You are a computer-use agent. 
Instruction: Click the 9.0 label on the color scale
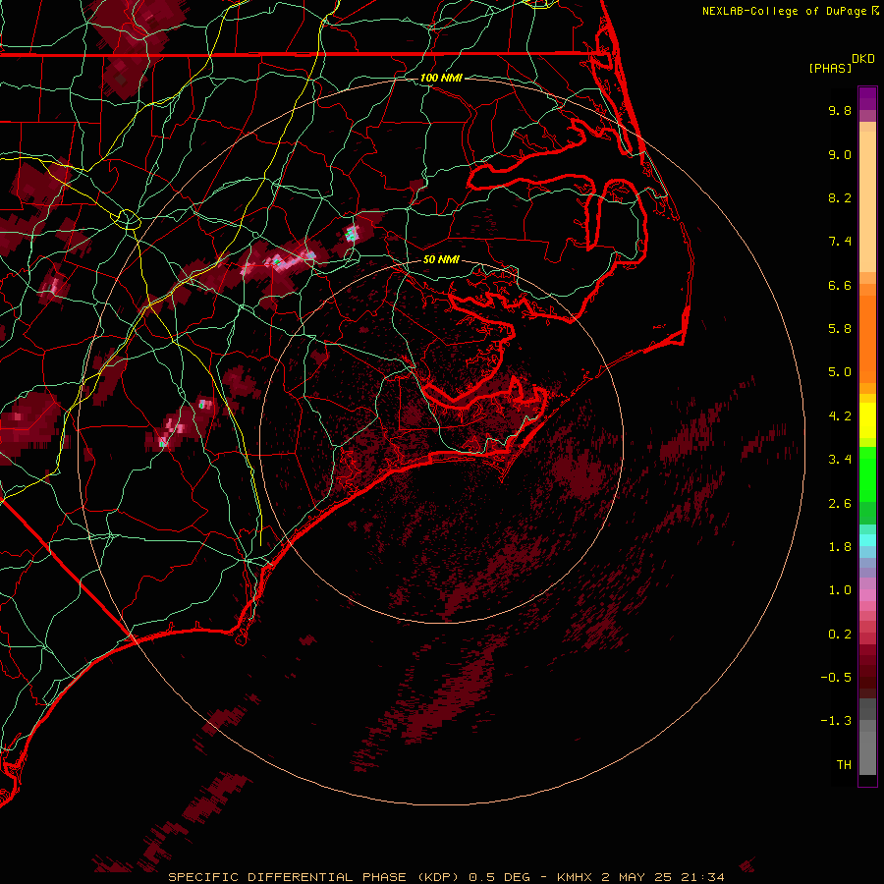(840, 154)
